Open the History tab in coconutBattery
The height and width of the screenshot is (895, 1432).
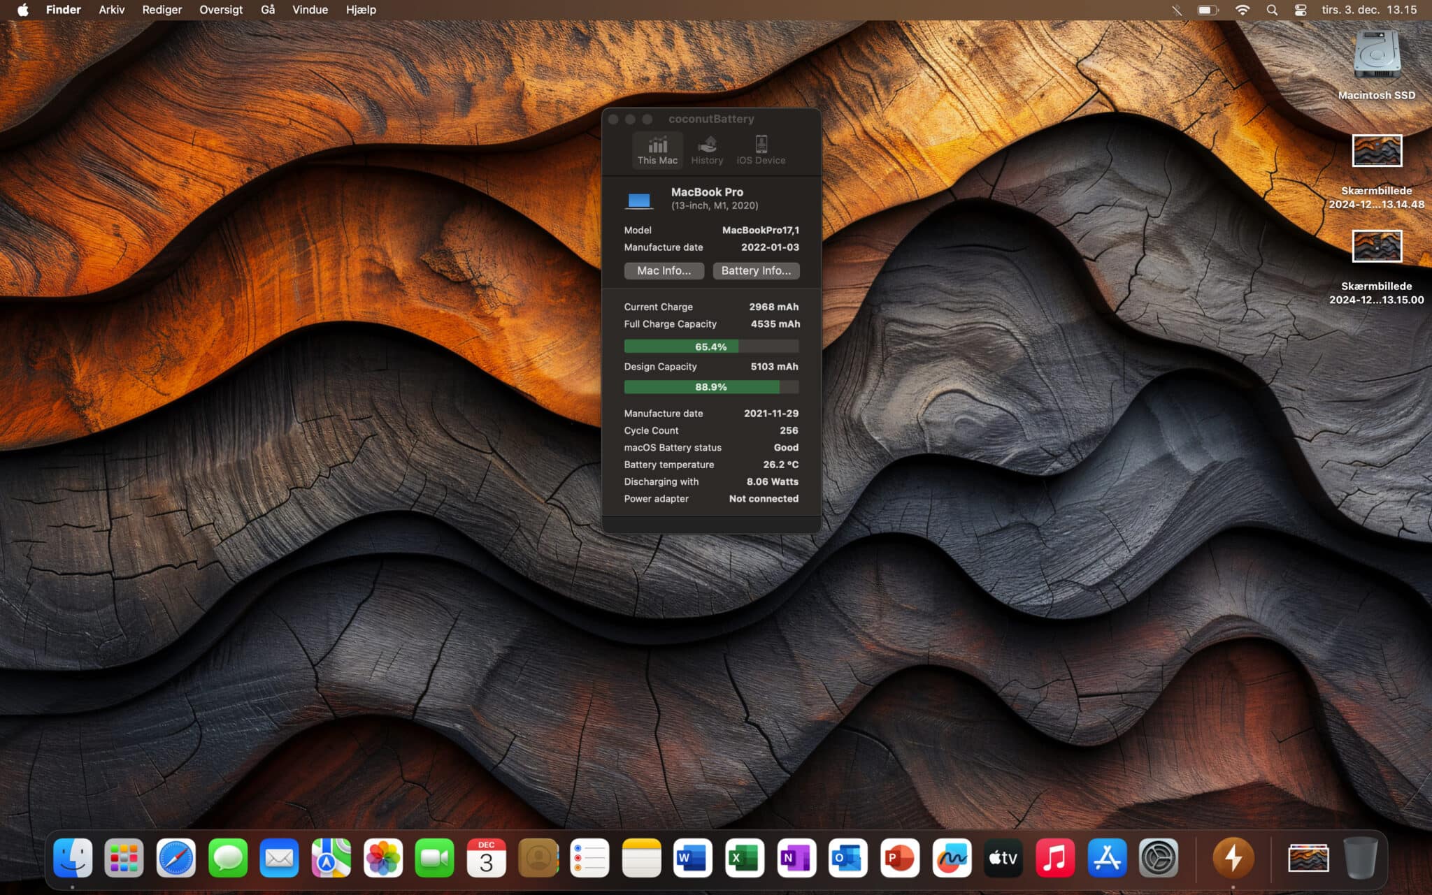pyautogui.click(x=706, y=150)
